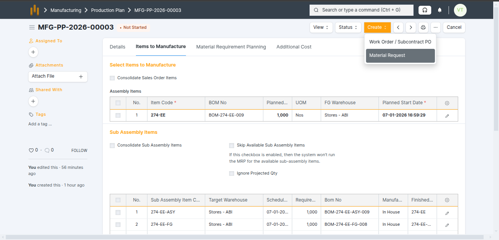Click the ERPNext home logo icon

click(x=35, y=10)
